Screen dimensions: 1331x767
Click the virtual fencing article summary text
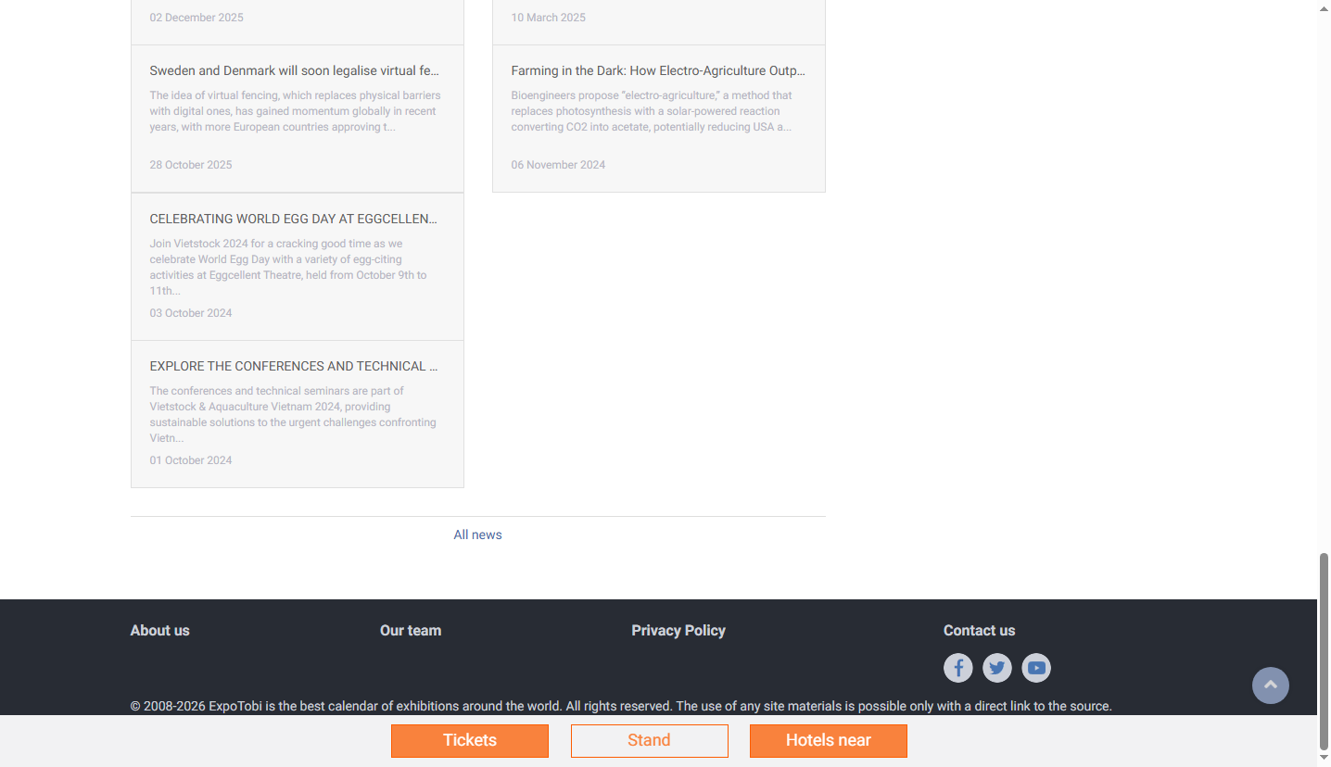(295, 111)
